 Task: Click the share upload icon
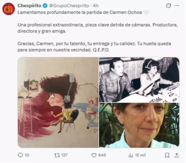(x=177, y=155)
